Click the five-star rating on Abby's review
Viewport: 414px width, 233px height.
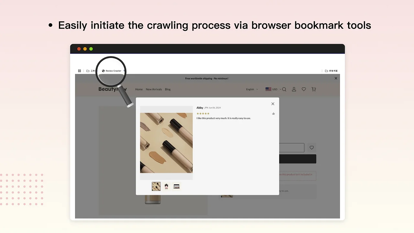203,113
